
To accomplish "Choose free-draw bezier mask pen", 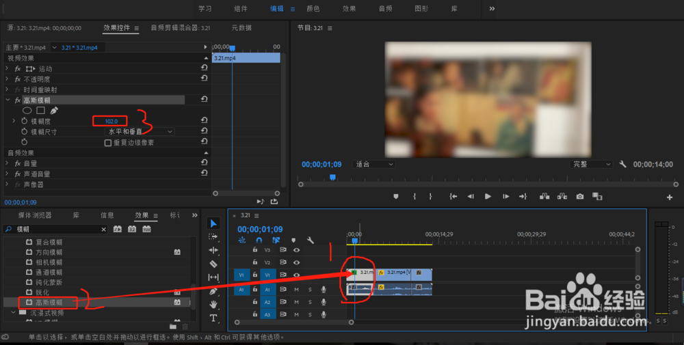I will pyautogui.click(x=53, y=111).
